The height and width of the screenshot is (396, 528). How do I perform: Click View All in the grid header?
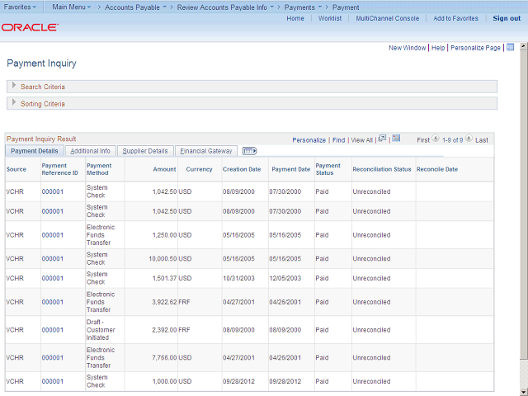pyautogui.click(x=361, y=140)
